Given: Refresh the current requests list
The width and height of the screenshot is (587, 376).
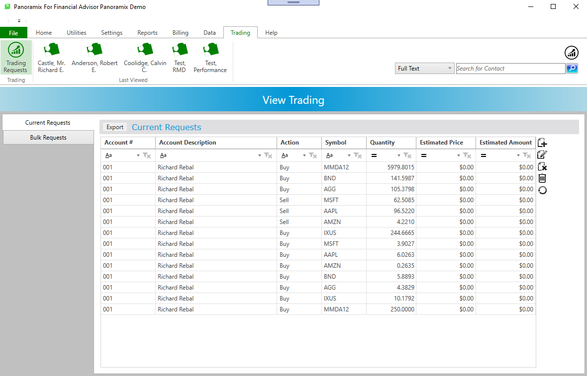Looking at the screenshot, I should [x=542, y=190].
